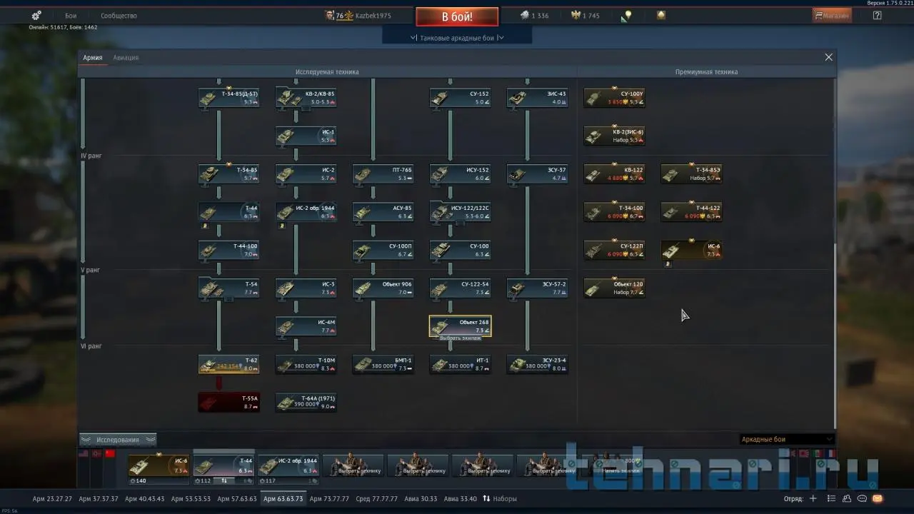The image size is (914, 514).
Task: Select the ЗСУ-23-4 vehicle
Action: point(537,364)
